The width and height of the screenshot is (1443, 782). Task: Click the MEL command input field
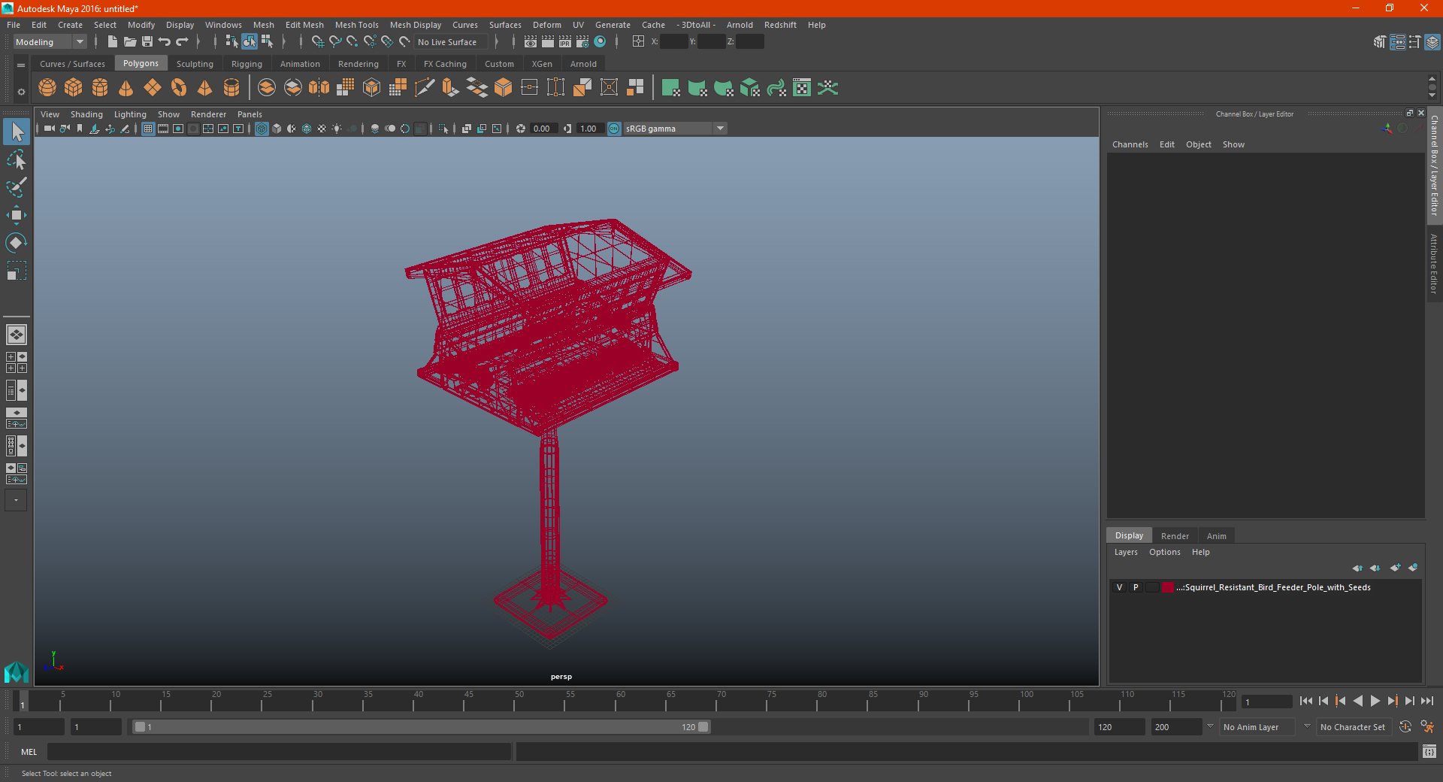[280, 752]
